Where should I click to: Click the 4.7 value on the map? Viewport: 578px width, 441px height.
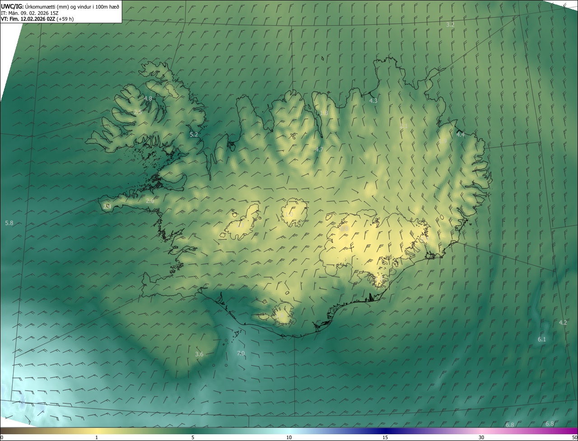pyautogui.click(x=319, y=149)
